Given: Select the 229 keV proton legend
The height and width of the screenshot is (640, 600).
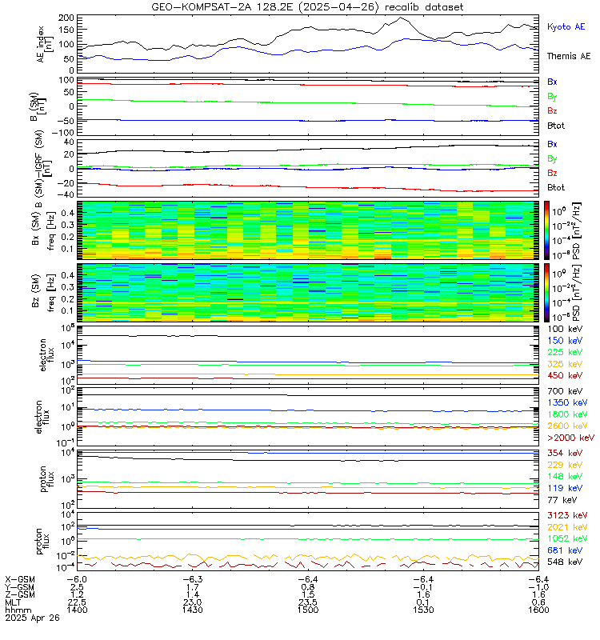Looking at the screenshot, I should [565, 465].
